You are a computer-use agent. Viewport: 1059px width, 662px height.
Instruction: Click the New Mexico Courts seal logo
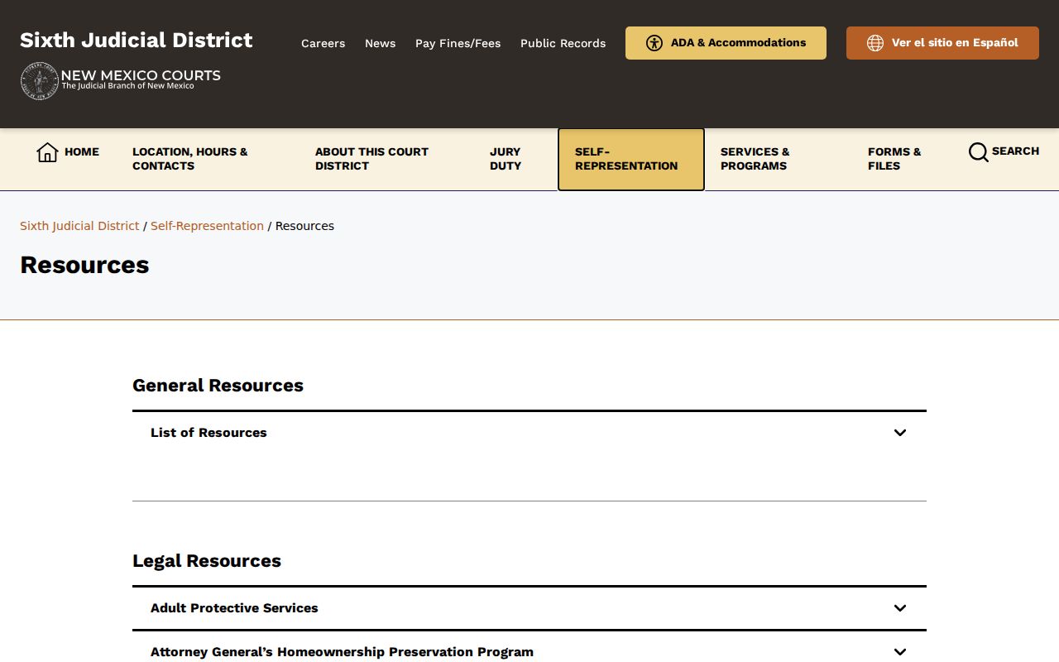(40, 81)
